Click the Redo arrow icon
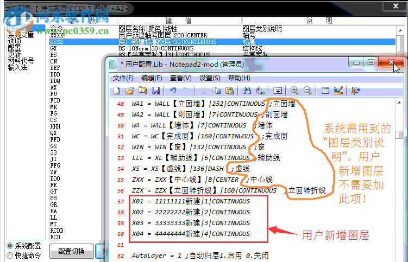 click(186, 91)
